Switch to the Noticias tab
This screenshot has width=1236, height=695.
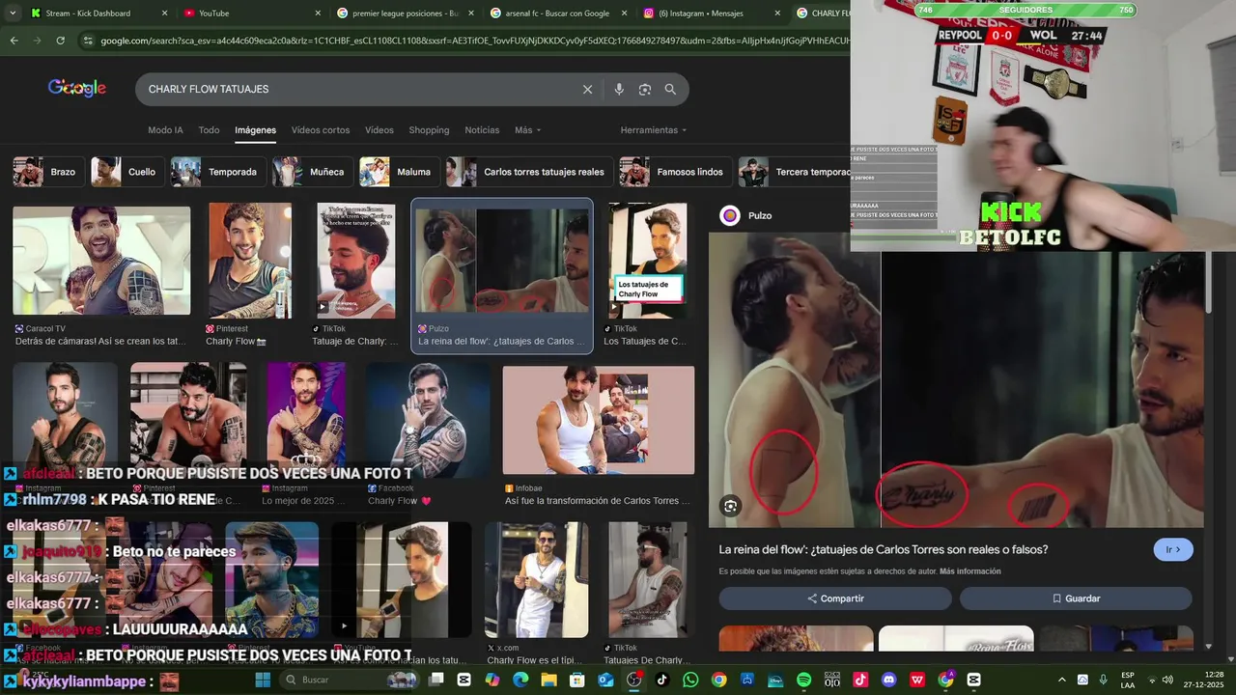pyautogui.click(x=482, y=130)
